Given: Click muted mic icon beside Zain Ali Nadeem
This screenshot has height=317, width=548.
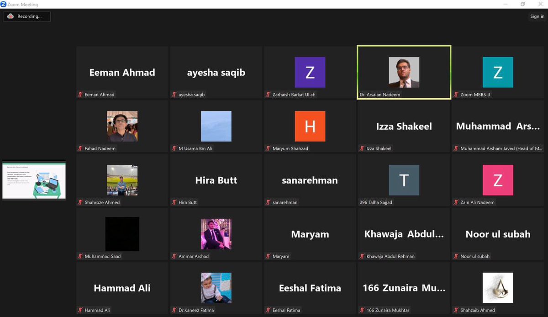Looking at the screenshot, I should [x=456, y=202].
